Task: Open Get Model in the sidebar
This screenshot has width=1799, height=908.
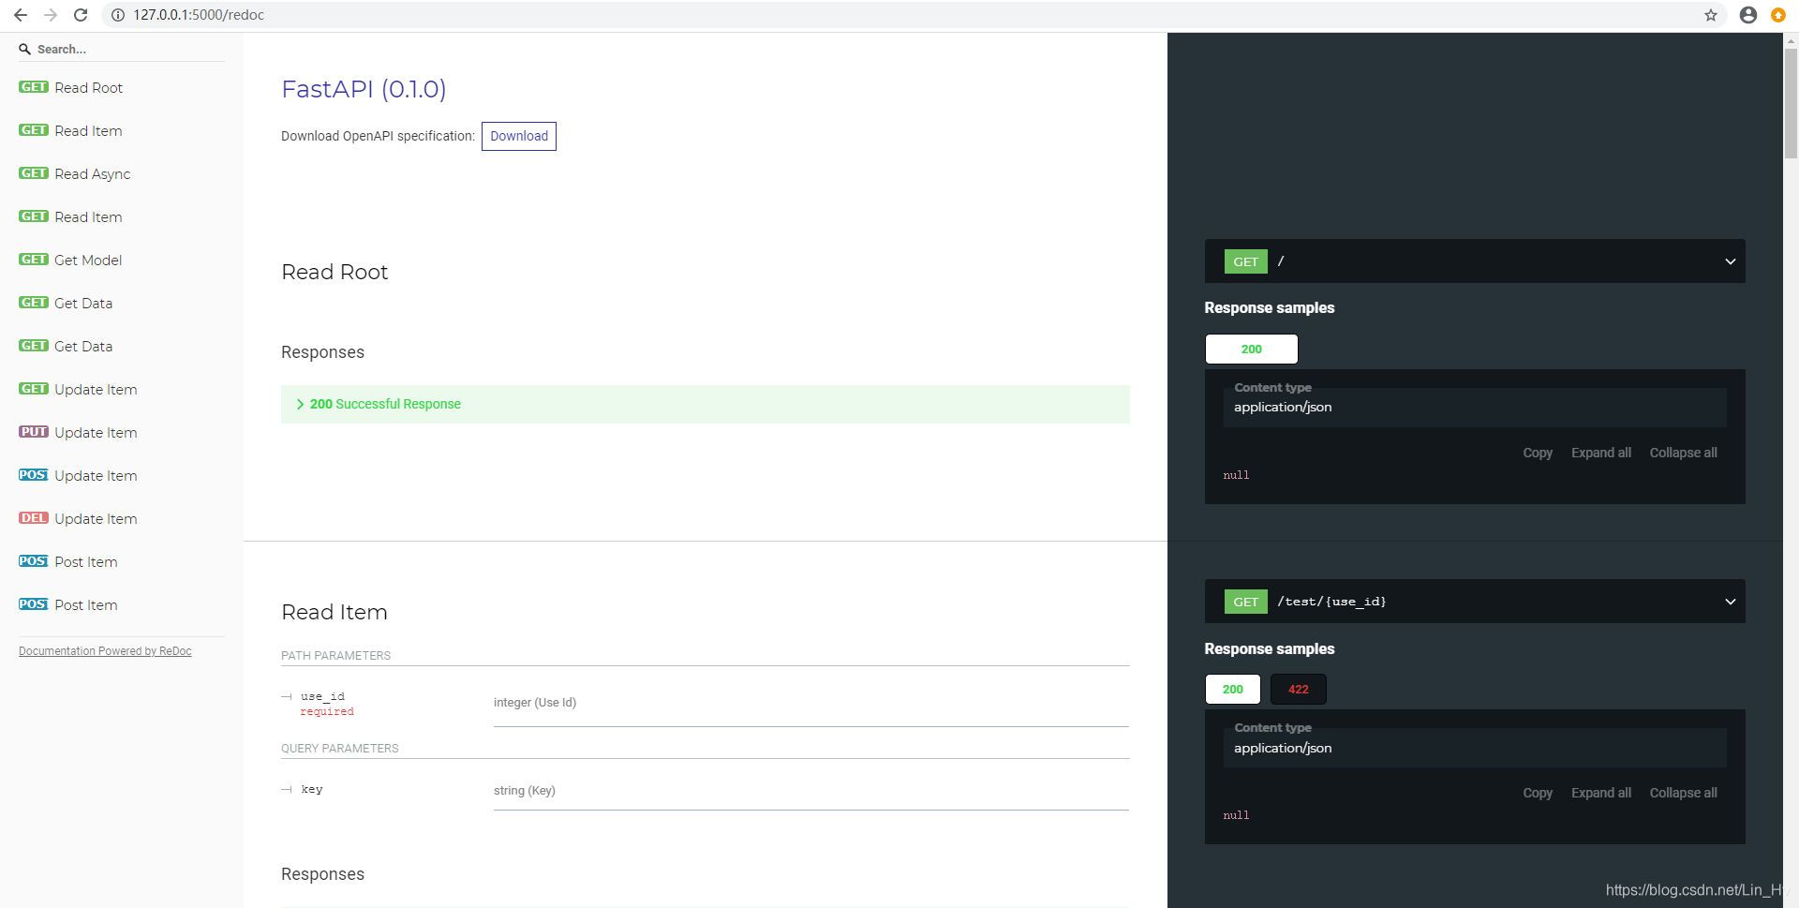Action: pyautogui.click(x=70, y=260)
